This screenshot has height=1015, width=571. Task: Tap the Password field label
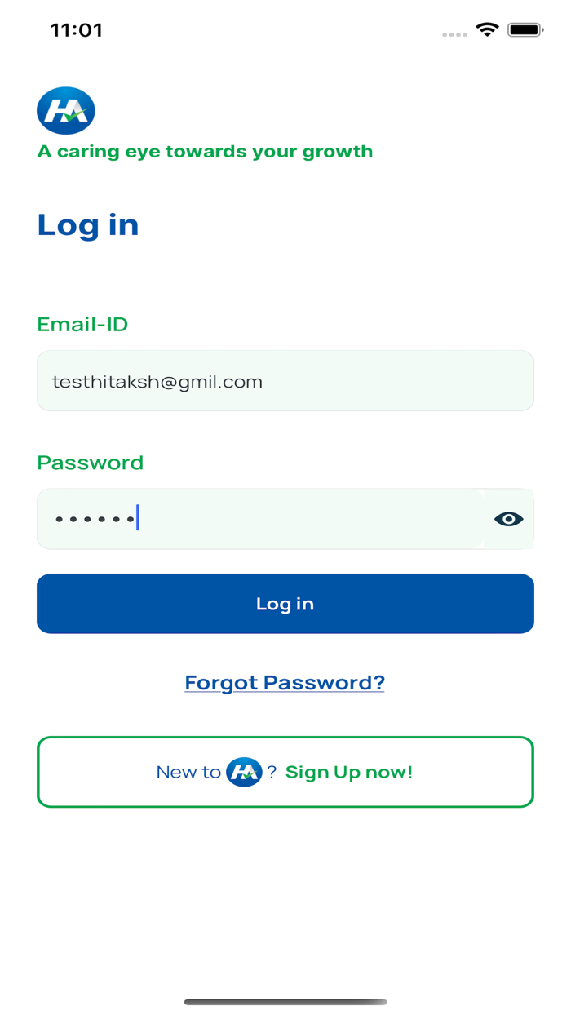(x=91, y=463)
